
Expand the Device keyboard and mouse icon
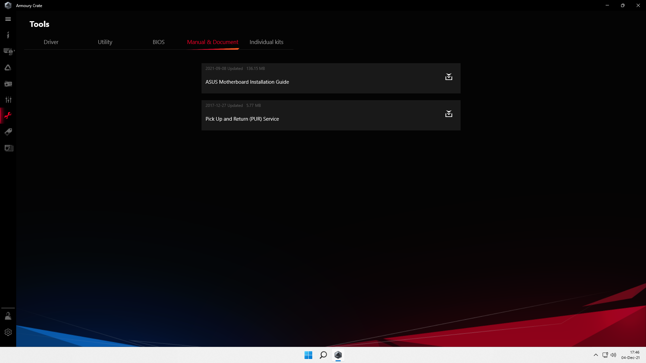[x=8, y=51]
